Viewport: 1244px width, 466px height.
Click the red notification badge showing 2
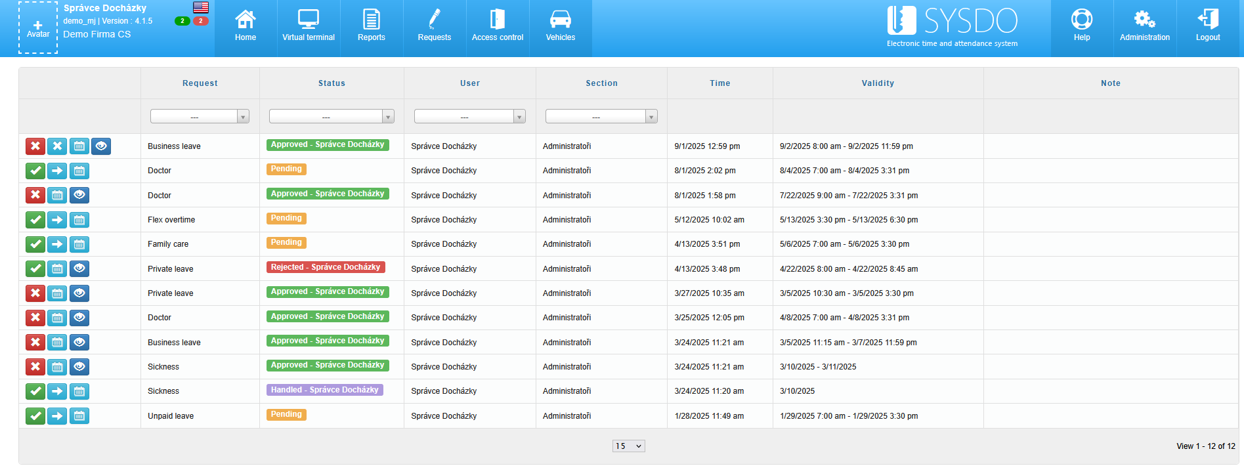pos(201,21)
